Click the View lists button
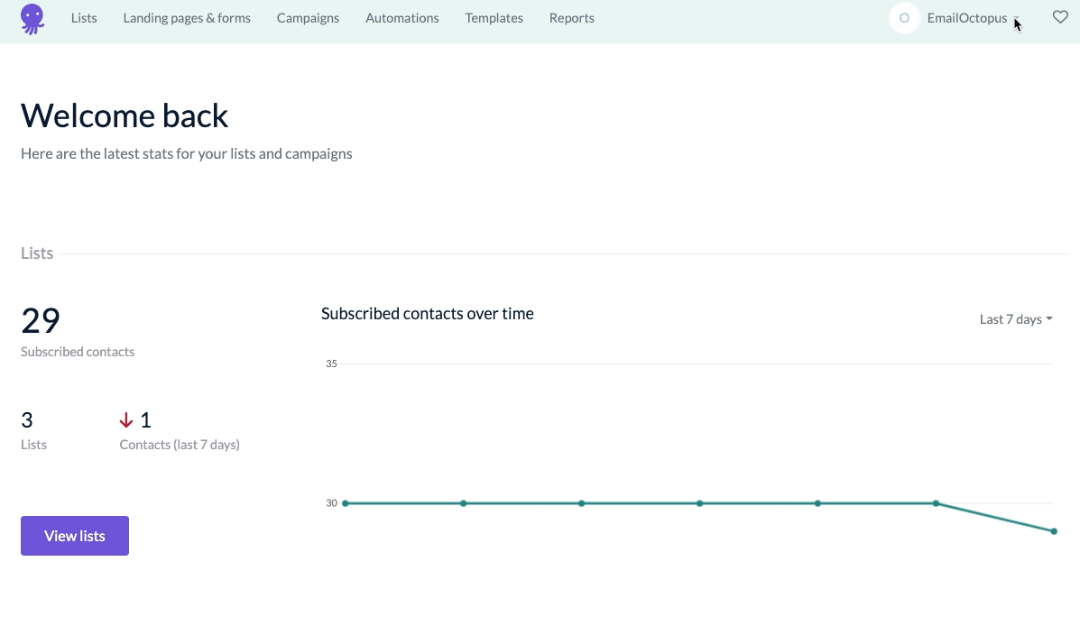This screenshot has width=1080, height=626. point(74,536)
